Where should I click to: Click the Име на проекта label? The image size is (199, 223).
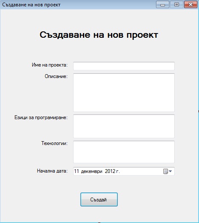pyautogui.click(x=50, y=65)
